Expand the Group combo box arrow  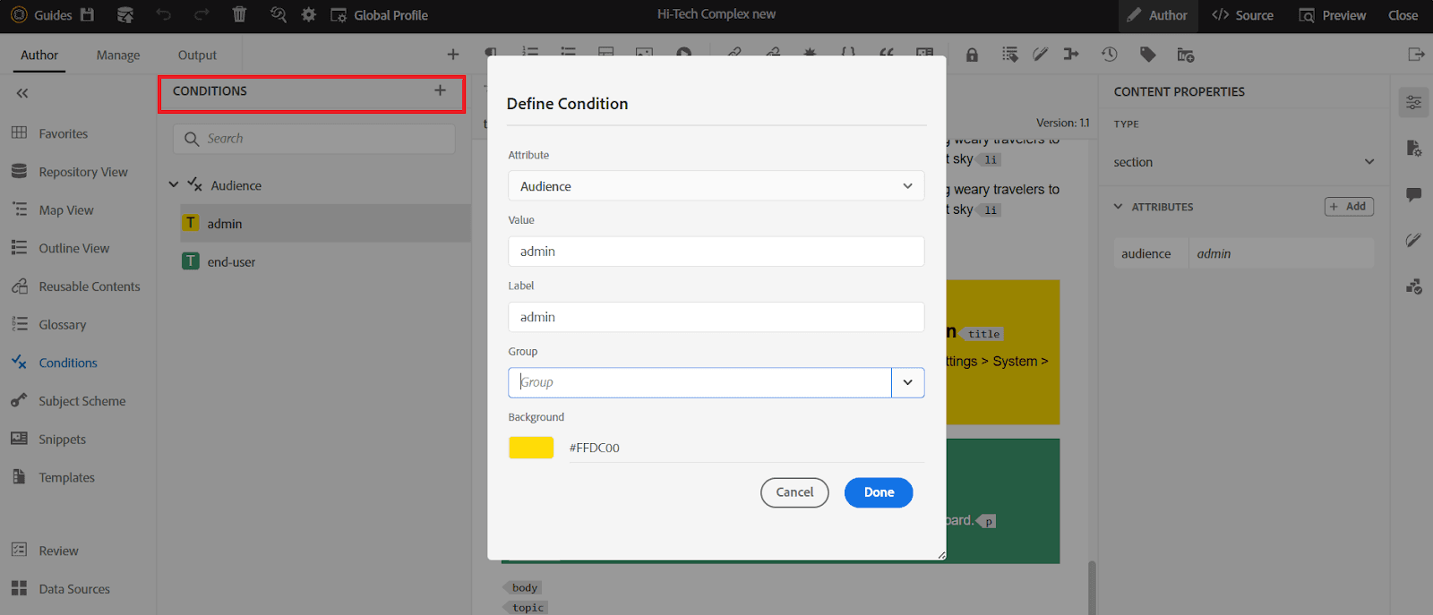[x=907, y=382]
